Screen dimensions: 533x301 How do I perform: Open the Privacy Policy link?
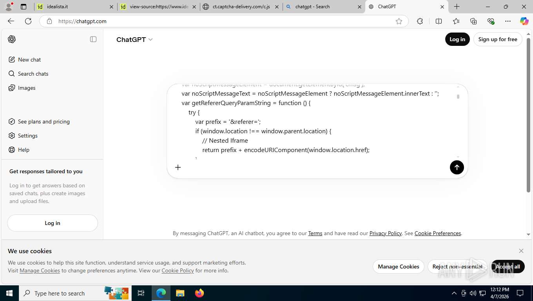click(x=386, y=233)
